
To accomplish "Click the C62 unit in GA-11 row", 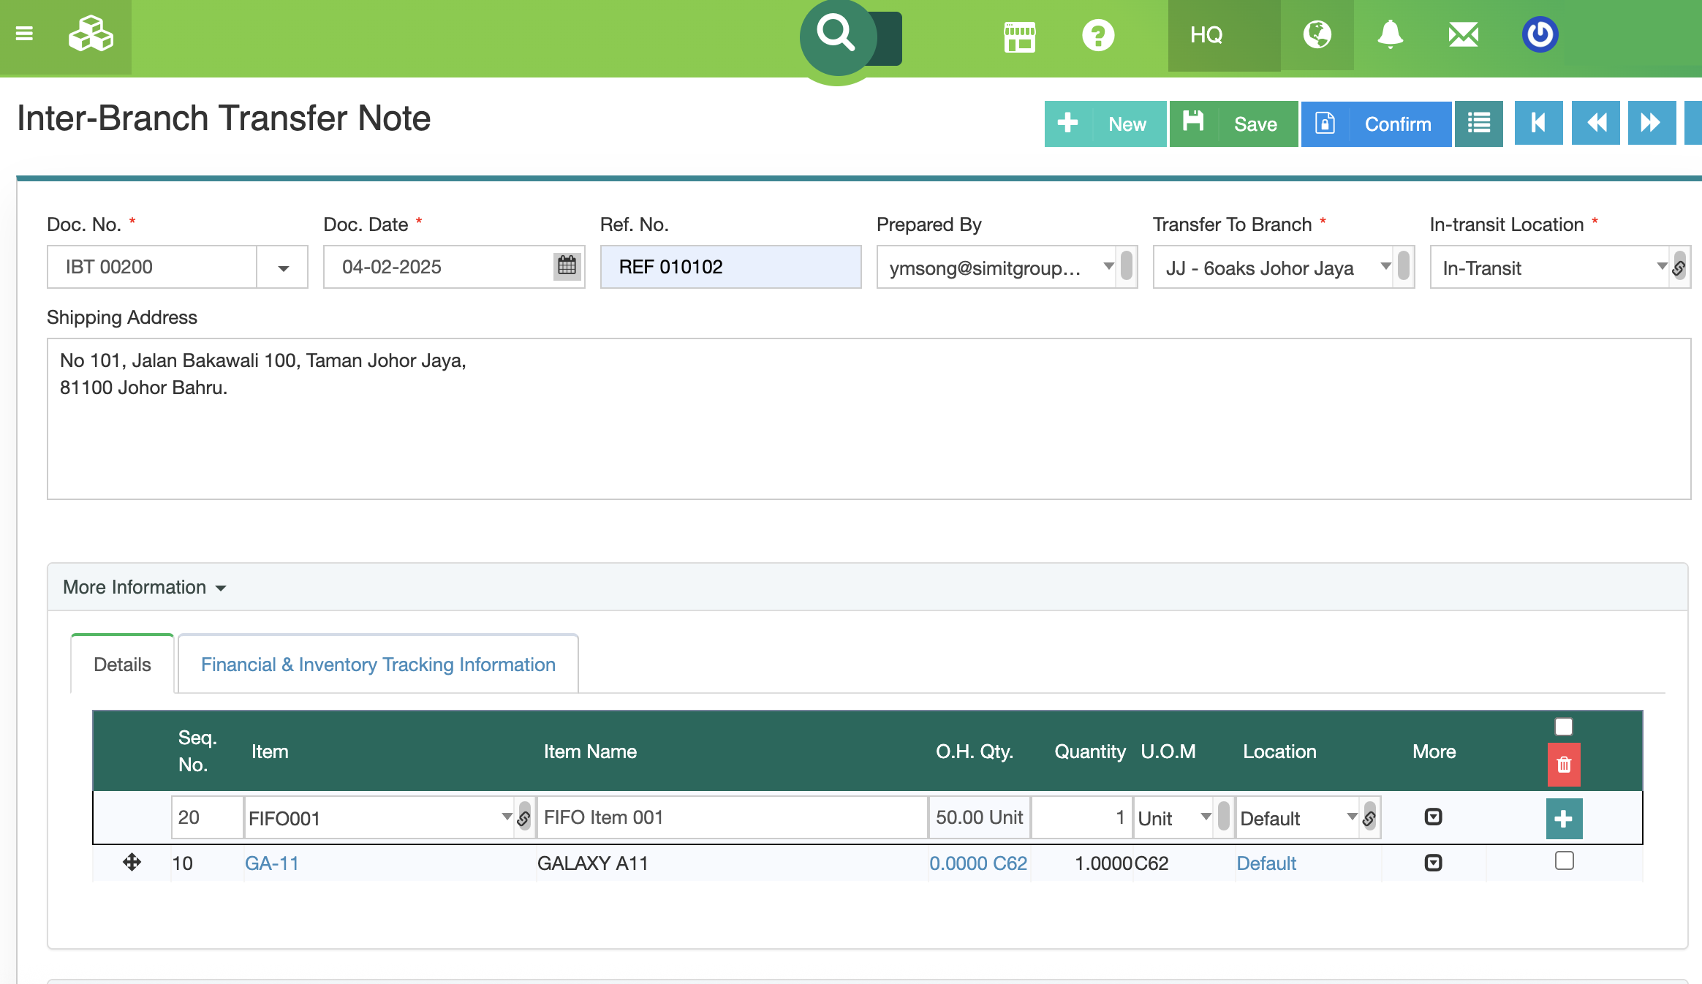I will point(1151,863).
